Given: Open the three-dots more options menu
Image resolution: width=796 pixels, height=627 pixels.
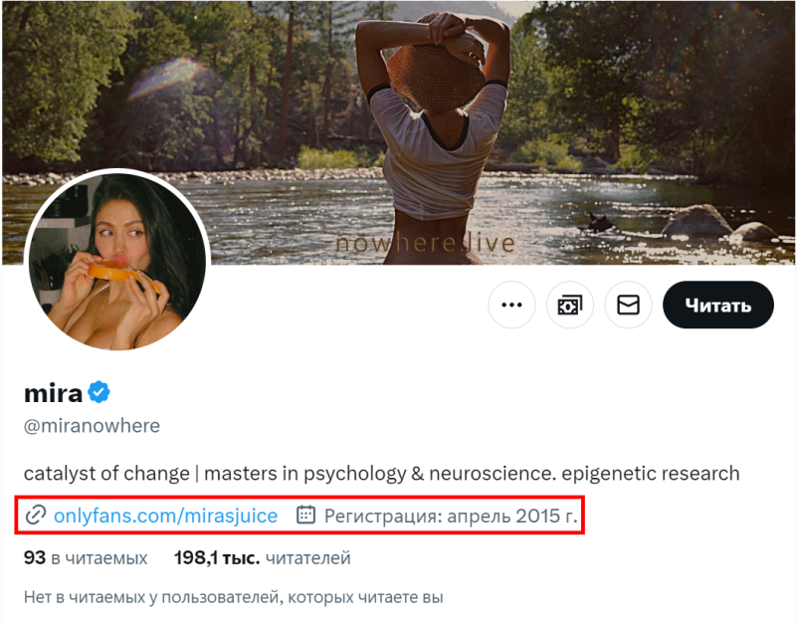Looking at the screenshot, I should pos(511,305).
